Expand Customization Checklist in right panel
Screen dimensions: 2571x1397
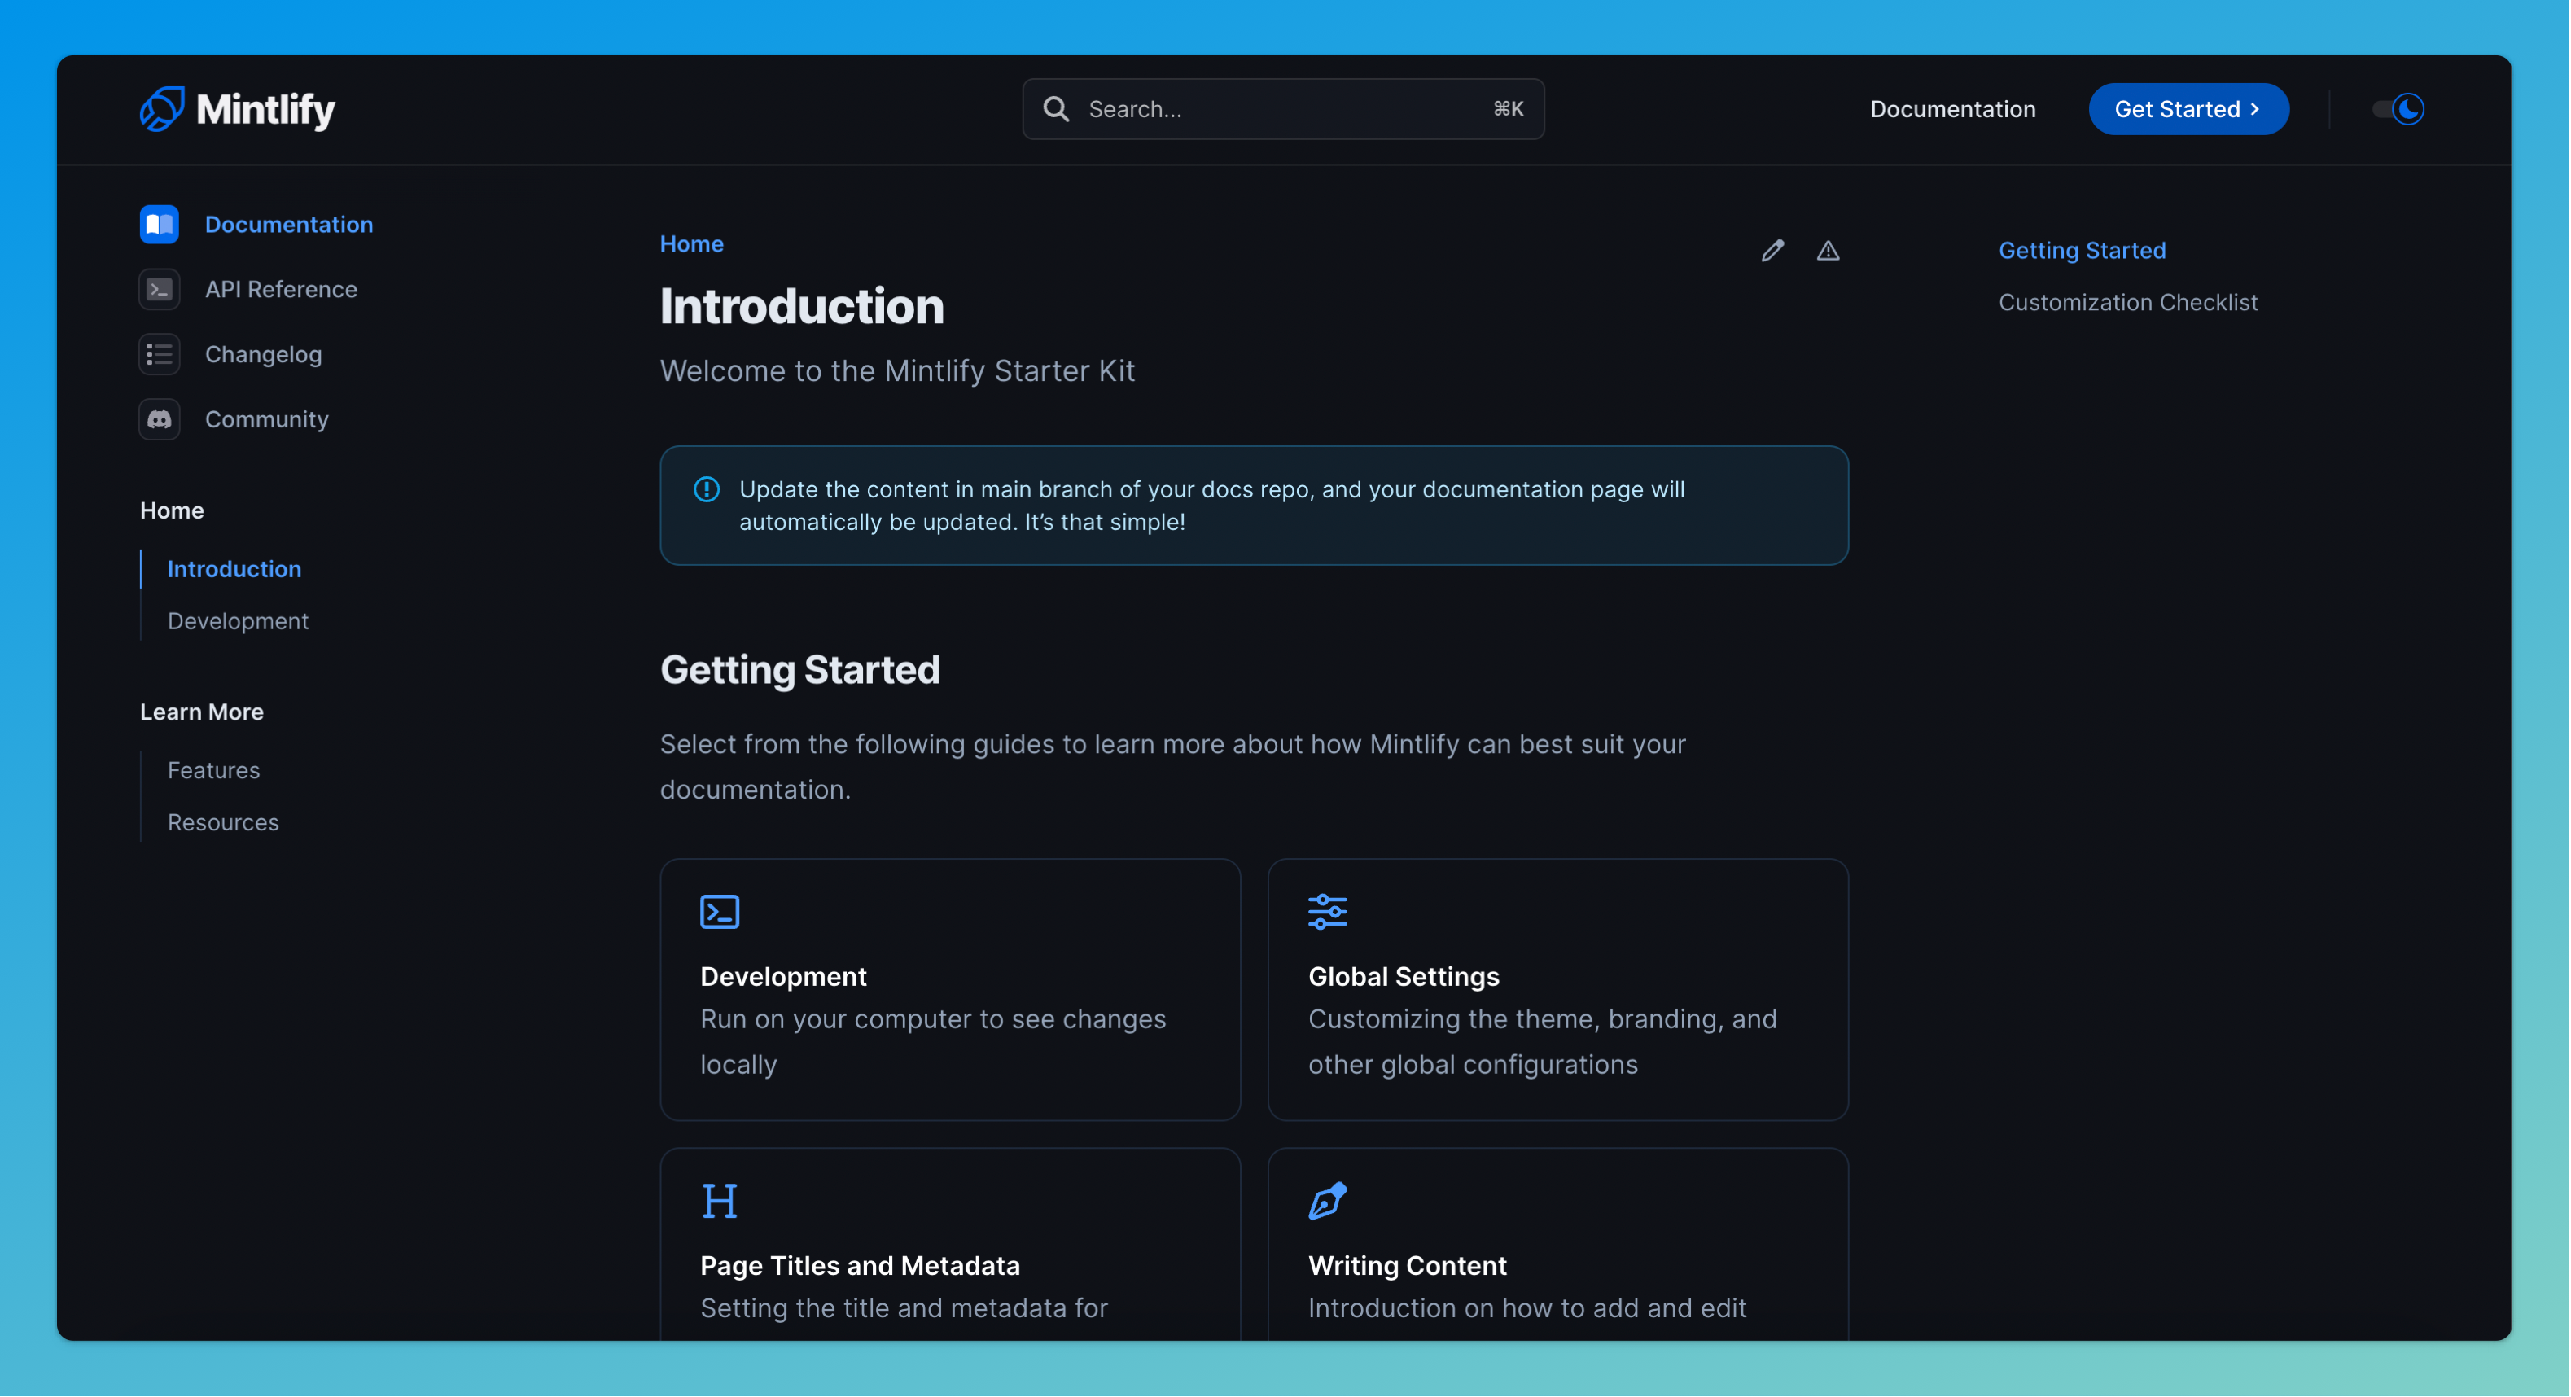coord(2127,301)
